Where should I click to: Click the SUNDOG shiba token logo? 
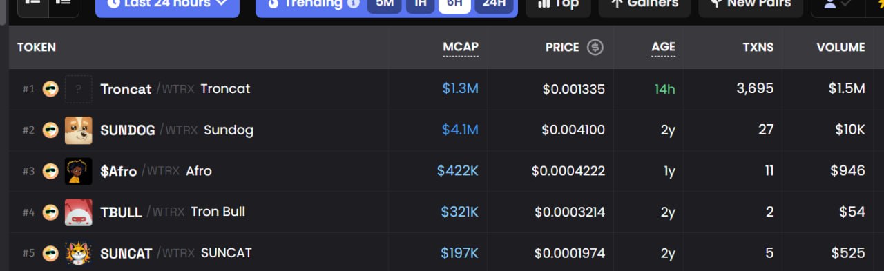coord(78,130)
